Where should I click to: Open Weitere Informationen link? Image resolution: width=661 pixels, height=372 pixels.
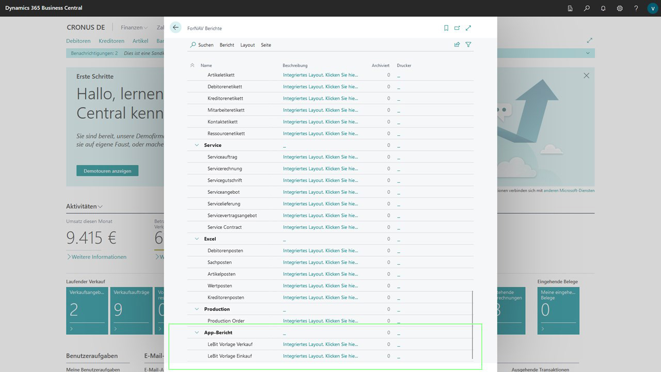[x=97, y=257]
